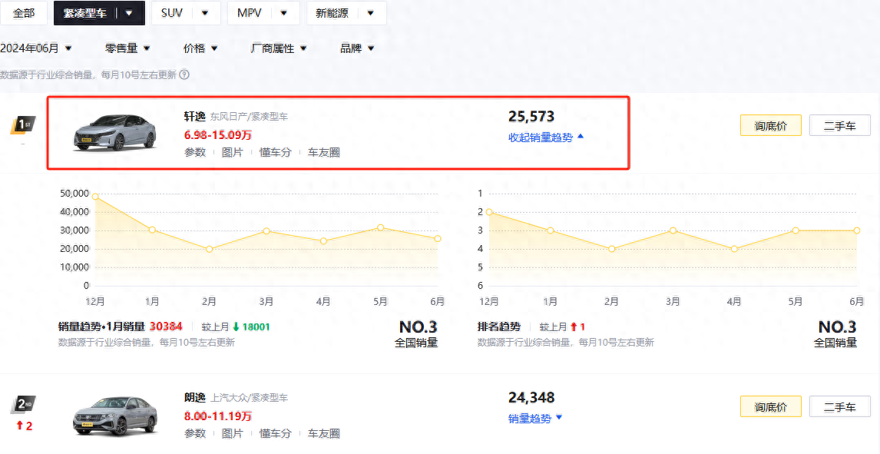Open the 朗逸 model name link
This screenshot has height=454, width=880.
click(195, 398)
